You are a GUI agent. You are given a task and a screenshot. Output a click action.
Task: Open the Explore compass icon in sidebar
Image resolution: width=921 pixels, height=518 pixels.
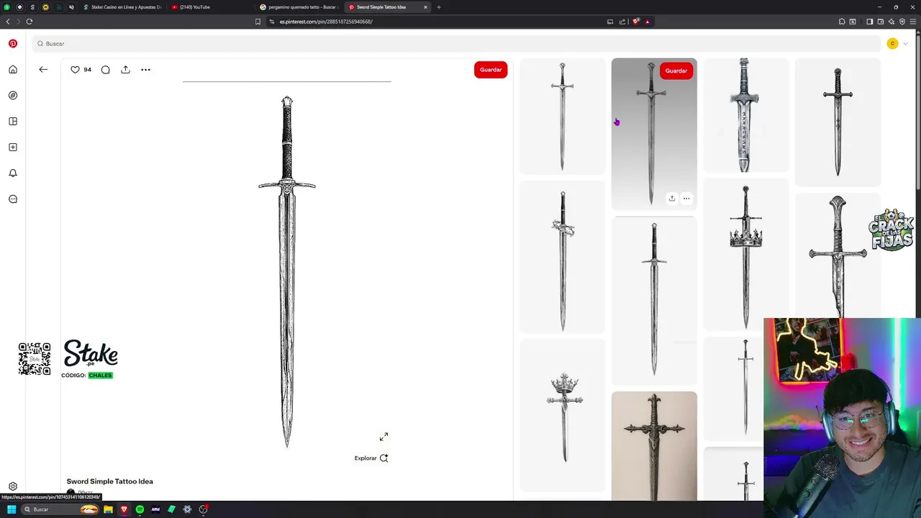(13, 95)
